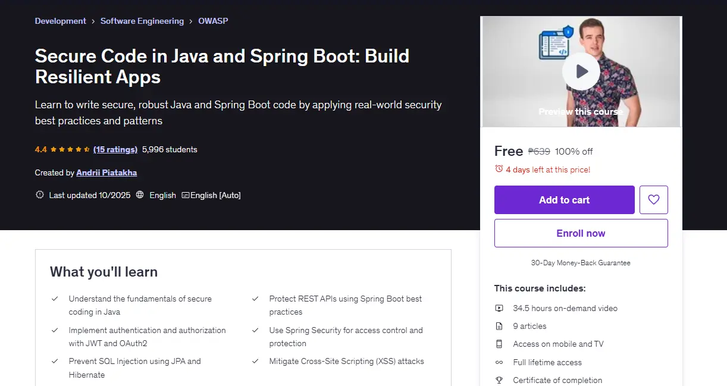Click 'This course includes:' heading
727x386 pixels.
[540, 288]
